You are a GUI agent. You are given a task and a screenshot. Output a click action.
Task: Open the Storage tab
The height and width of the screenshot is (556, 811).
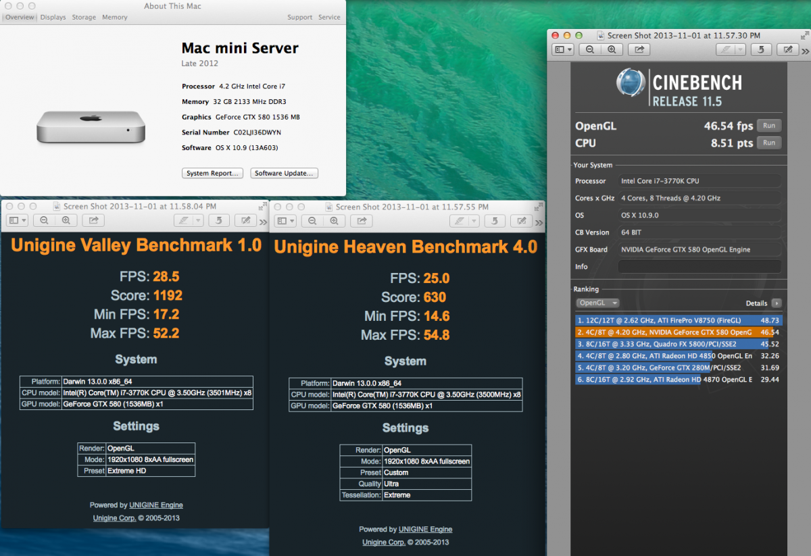pyautogui.click(x=84, y=17)
